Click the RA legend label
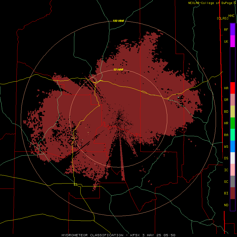The width and height of the screenshot is (237, 237). click(226, 135)
